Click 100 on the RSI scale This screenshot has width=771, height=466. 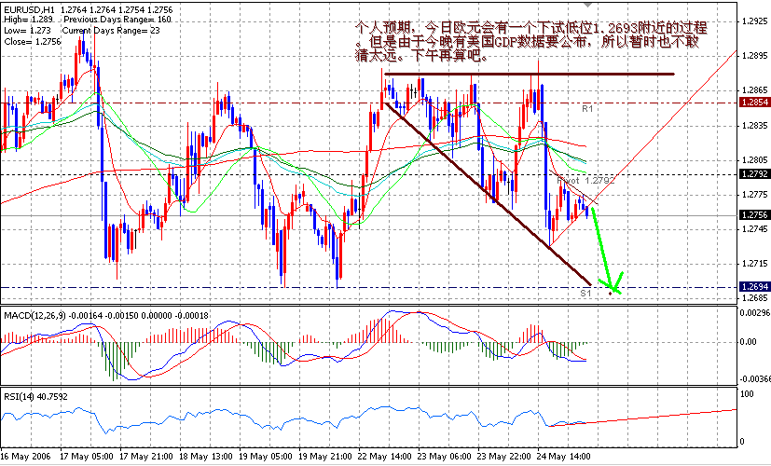[747, 394]
